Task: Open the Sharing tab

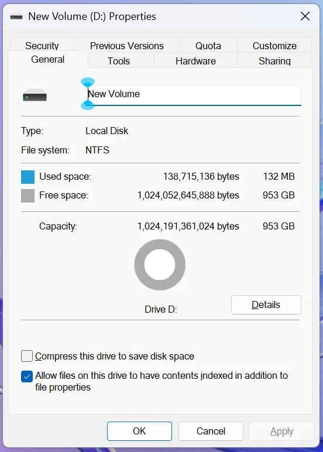Action: (274, 60)
